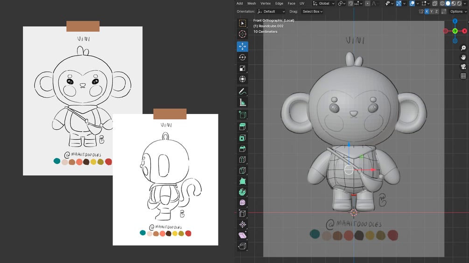
Task: Toggle Z axis mirror button
Action: point(436,11)
